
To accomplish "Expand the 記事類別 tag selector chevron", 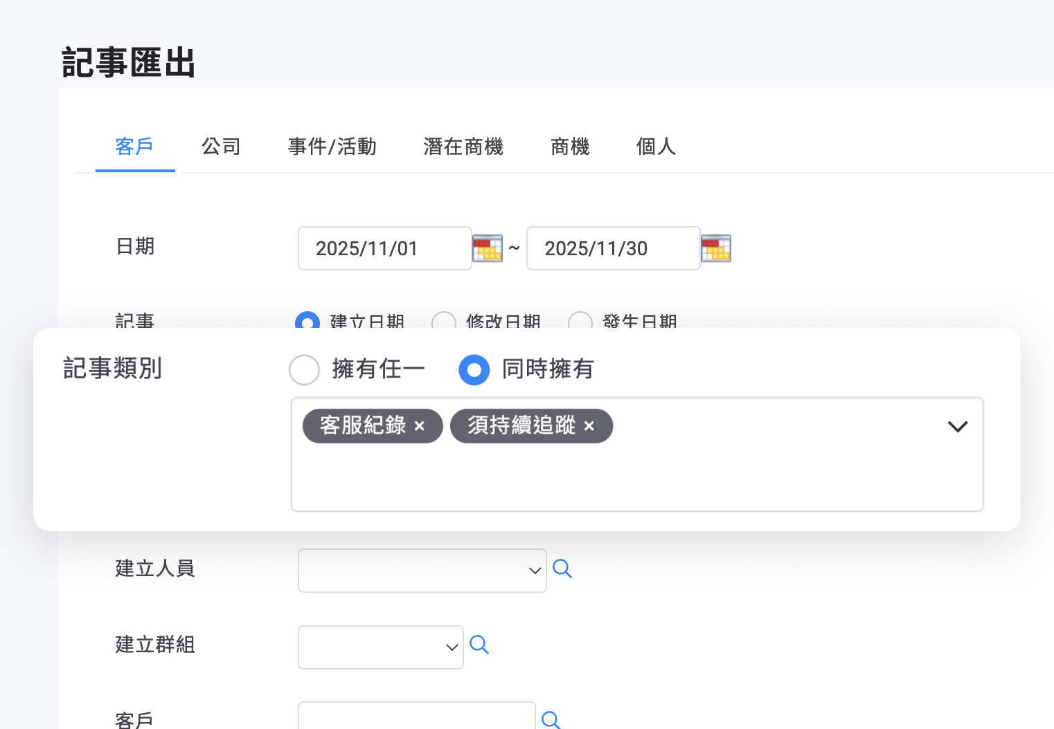I will 958,427.
